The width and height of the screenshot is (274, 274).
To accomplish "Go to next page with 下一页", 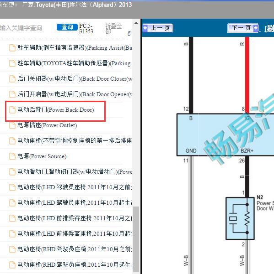I will 243,28.
